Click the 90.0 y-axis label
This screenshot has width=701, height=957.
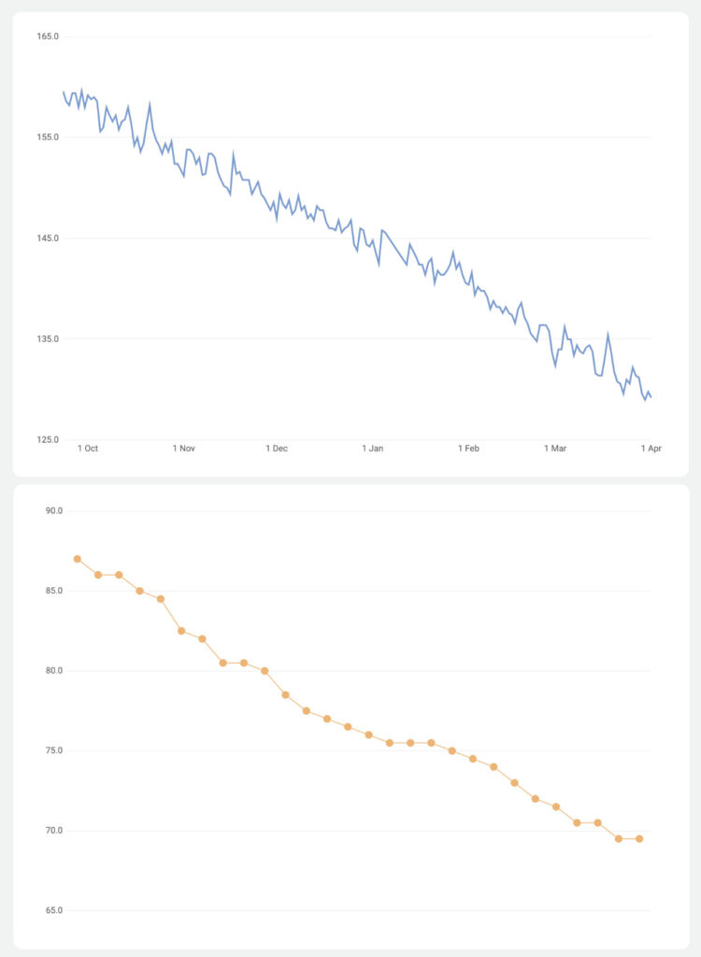coord(52,511)
